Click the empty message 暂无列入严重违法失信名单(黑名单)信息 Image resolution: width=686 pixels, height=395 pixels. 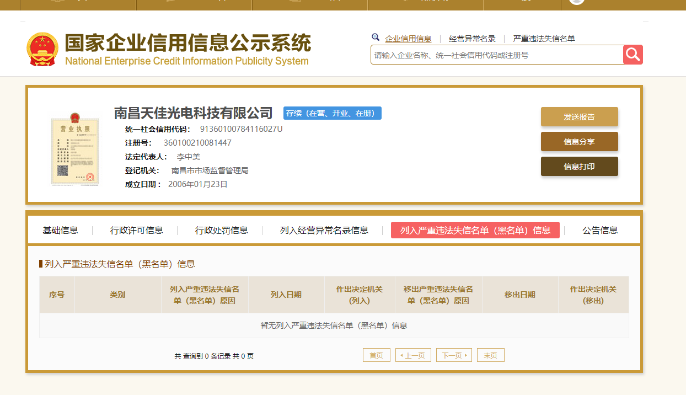click(x=334, y=325)
